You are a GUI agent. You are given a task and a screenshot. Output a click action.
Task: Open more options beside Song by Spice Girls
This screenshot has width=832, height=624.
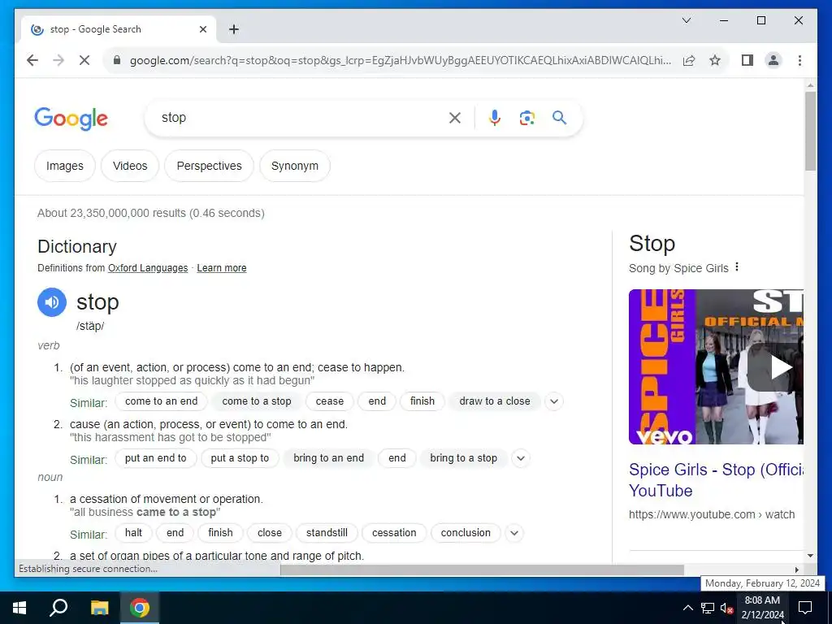point(736,266)
